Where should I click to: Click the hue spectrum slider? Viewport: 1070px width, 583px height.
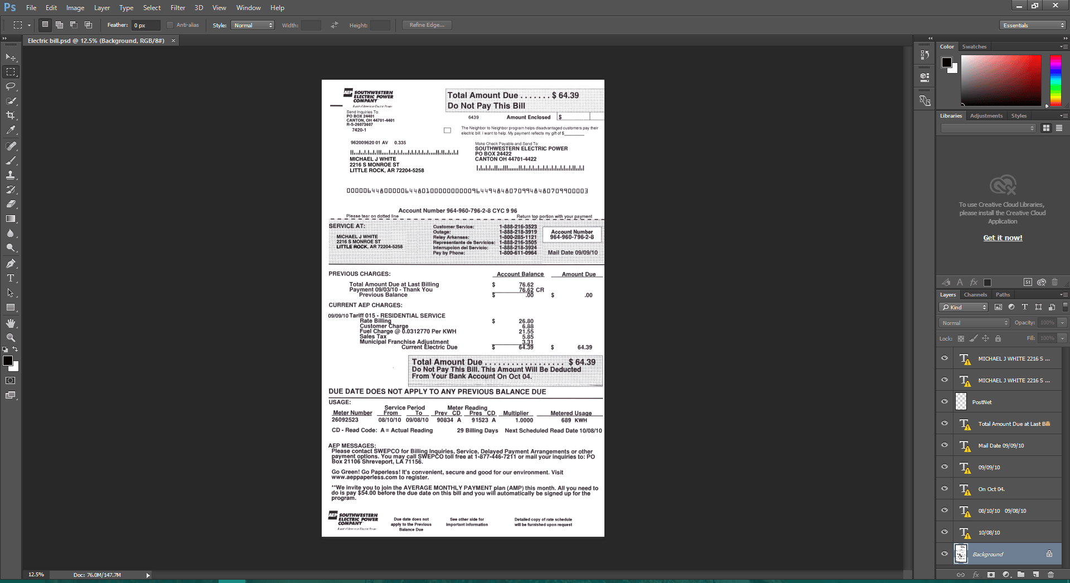1056,80
